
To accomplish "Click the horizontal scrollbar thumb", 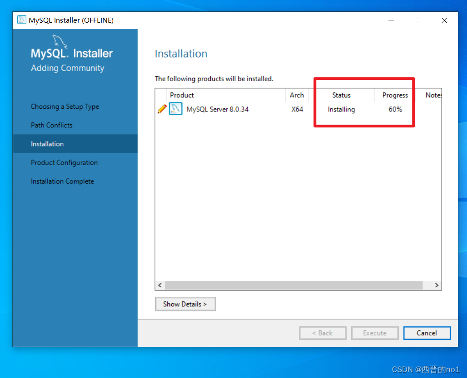I will [x=293, y=285].
